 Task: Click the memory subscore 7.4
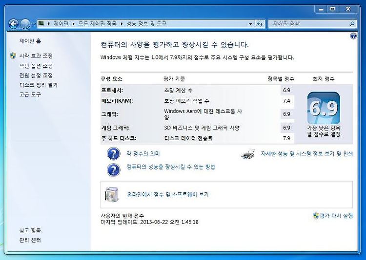286,101
